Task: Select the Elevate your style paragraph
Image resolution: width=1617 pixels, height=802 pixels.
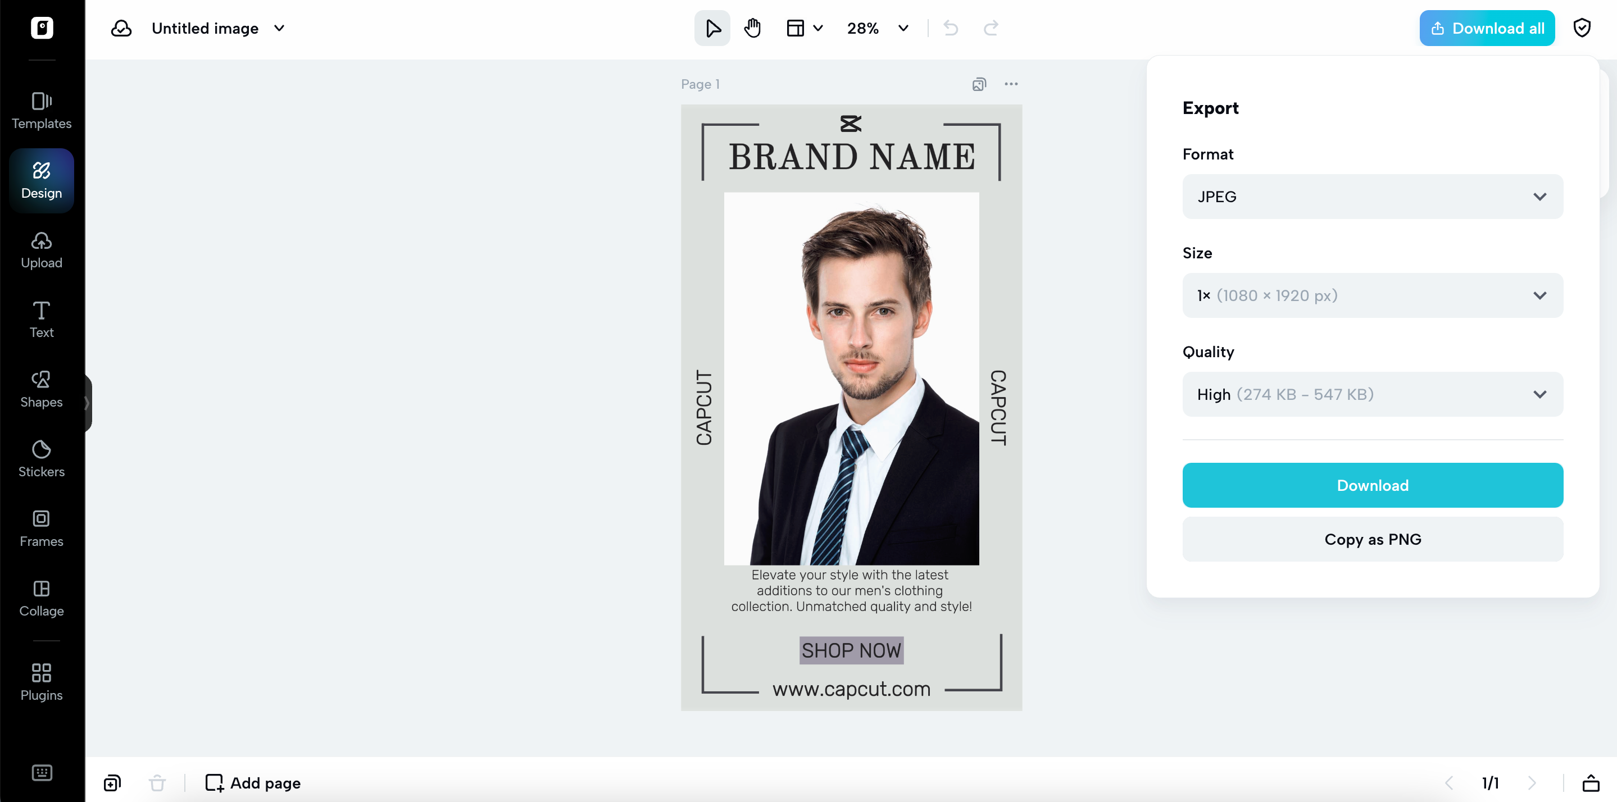Action: tap(851, 590)
